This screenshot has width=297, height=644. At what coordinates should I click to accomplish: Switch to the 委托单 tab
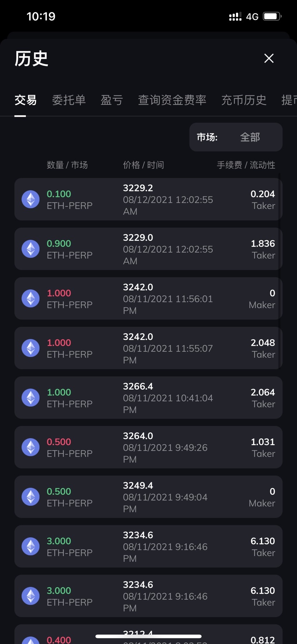(x=69, y=100)
